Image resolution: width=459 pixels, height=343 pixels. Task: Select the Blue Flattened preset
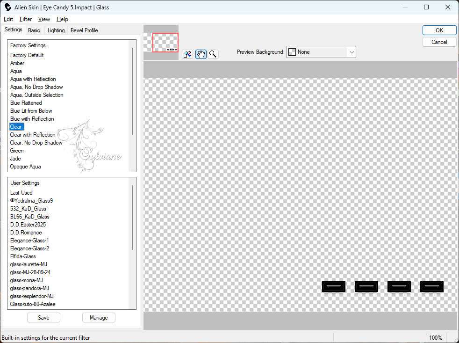coord(26,102)
